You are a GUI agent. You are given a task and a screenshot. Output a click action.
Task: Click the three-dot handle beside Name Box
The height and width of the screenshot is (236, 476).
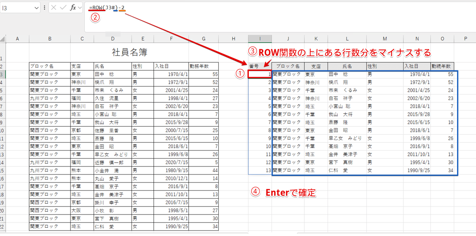click(x=44, y=8)
